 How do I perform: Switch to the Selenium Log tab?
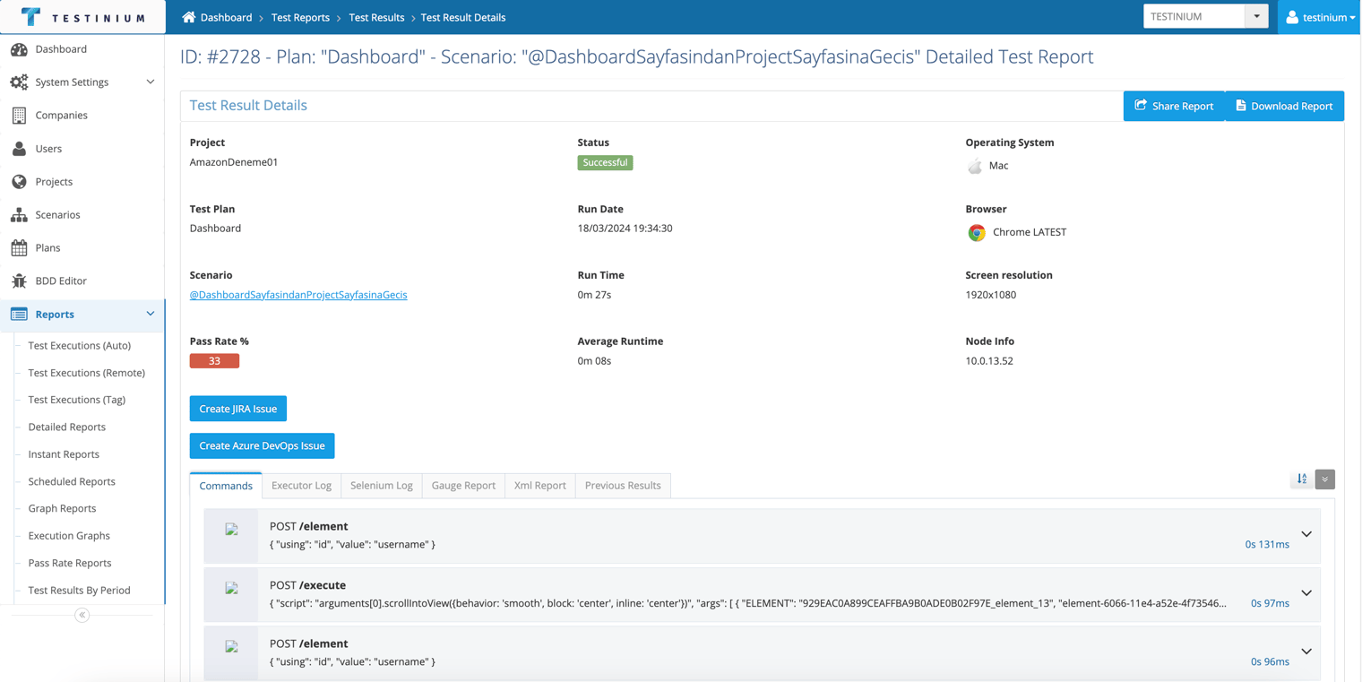(382, 486)
